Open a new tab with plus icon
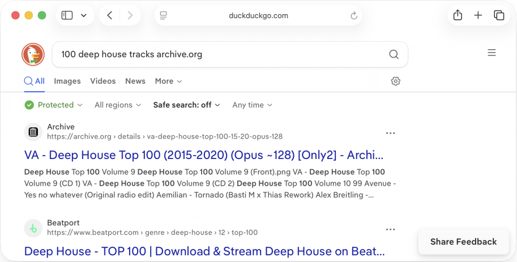The width and height of the screenshot is (517, 262). (478, 16)
